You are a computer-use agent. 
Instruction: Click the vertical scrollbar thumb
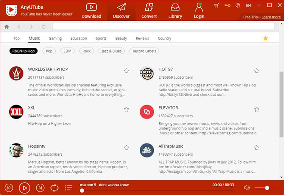click(281, 105)
